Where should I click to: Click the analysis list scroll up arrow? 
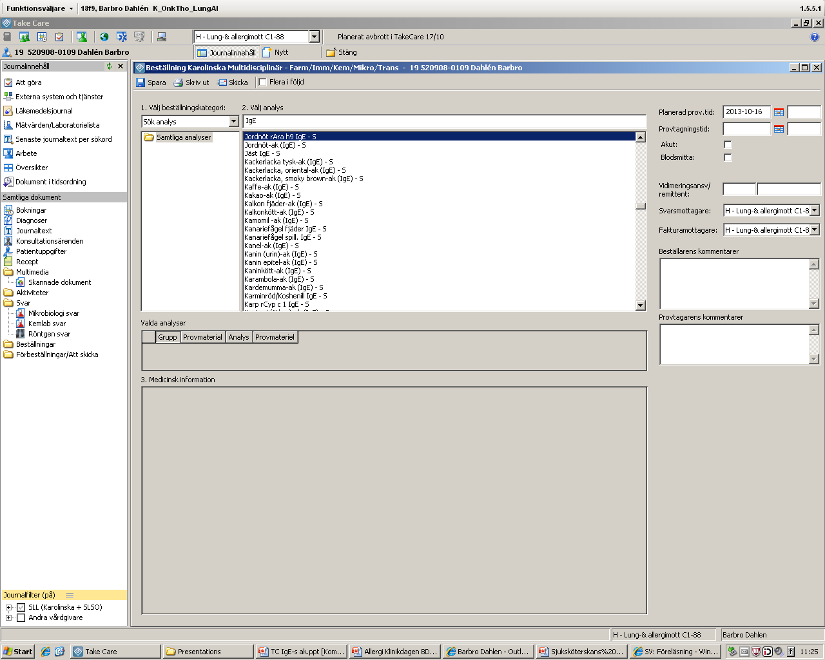click(x=641, y=137)
